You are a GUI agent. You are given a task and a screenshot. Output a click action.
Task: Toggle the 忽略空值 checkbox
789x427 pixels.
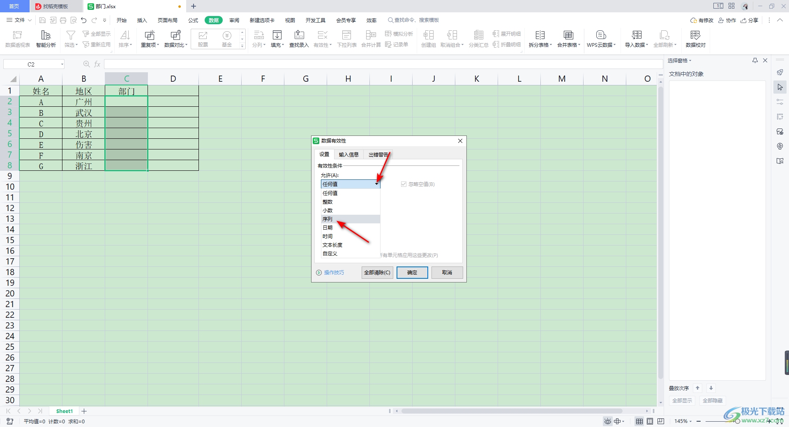click(x=404, y=184)
